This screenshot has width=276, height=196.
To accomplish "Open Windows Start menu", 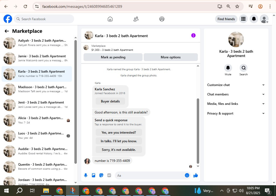I will pyautogui.click(x=6, y=191).
